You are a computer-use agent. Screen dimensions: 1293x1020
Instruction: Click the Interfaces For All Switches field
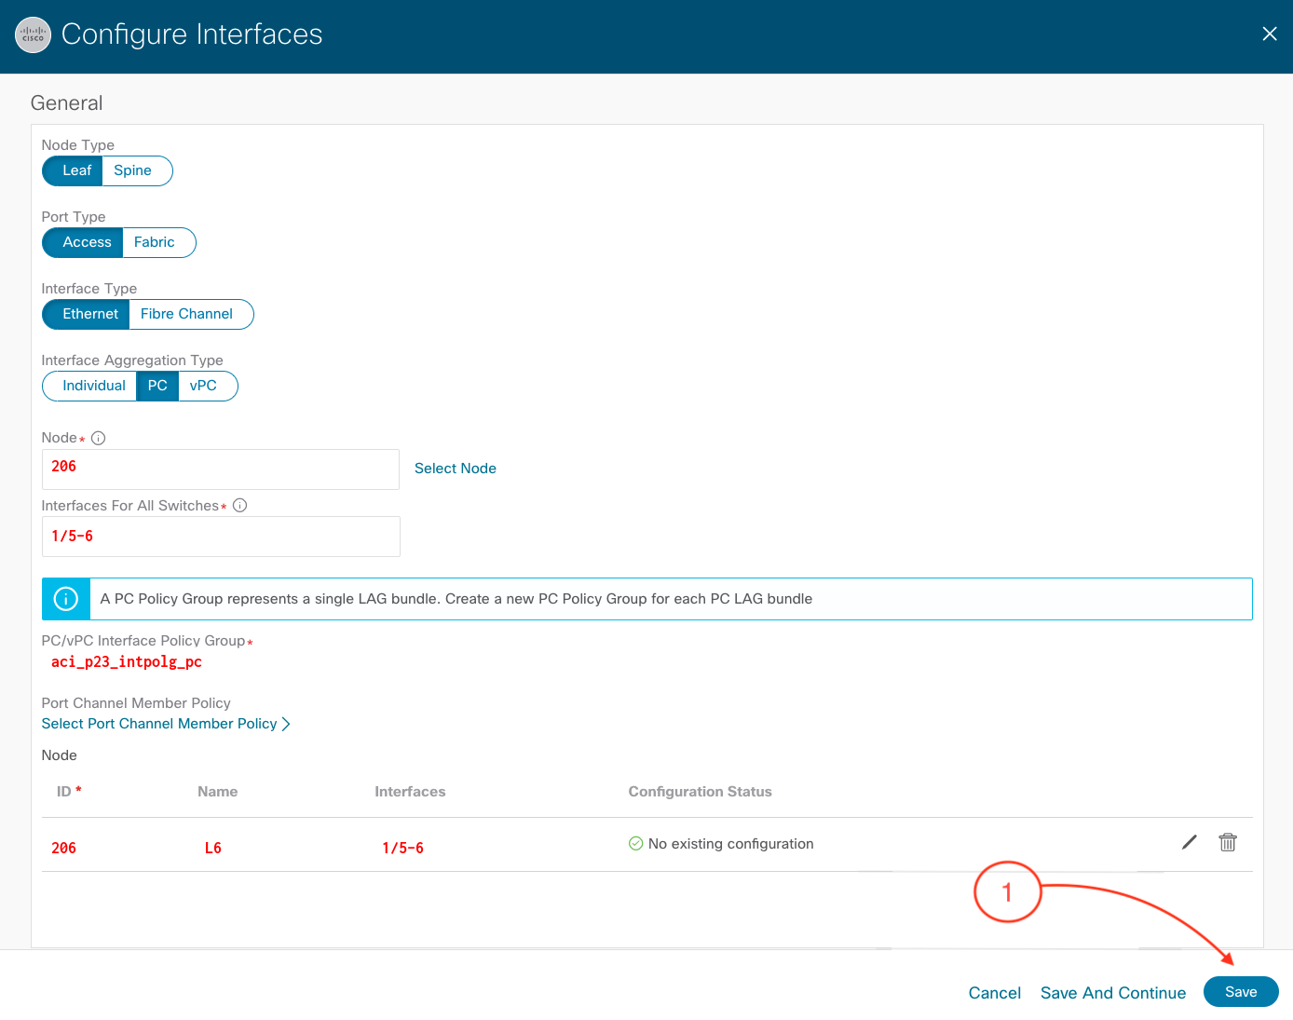221,537
